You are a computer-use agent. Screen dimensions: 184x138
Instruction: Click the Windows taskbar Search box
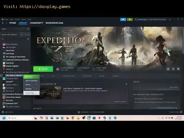(20, 118)
